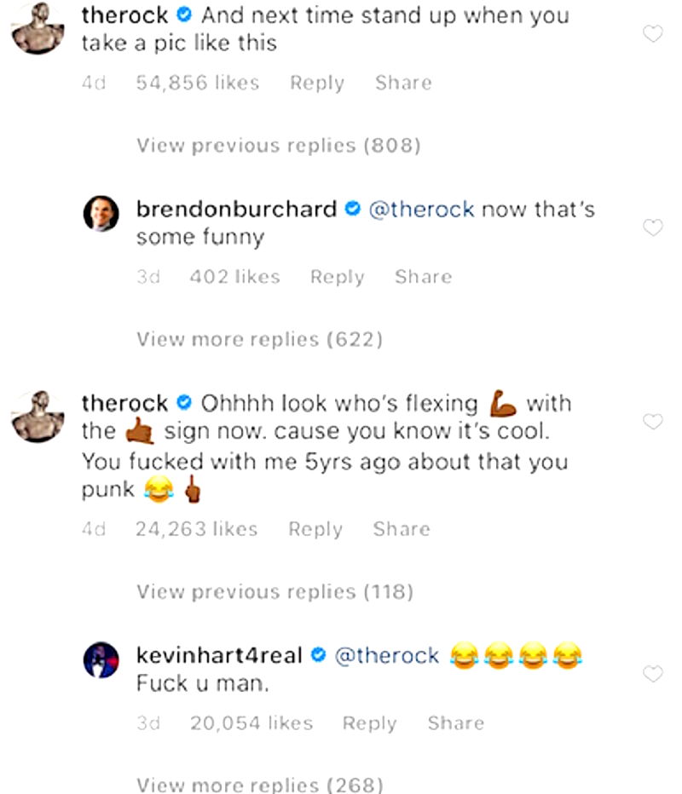Like brendonburchard's reply using heart icon
The image size is (682, 794).
click(652, 227)
